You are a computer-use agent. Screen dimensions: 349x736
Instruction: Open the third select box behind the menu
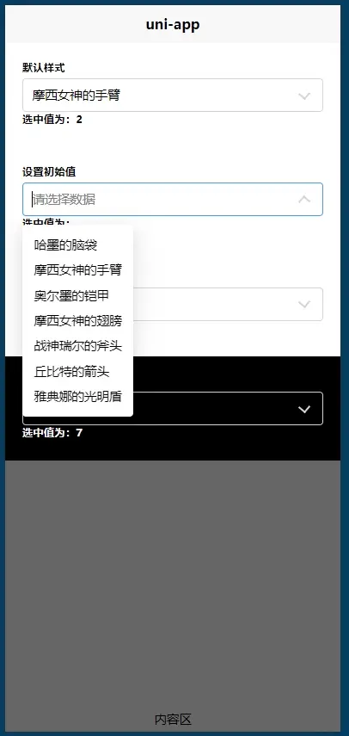click(x=173, y=304)
